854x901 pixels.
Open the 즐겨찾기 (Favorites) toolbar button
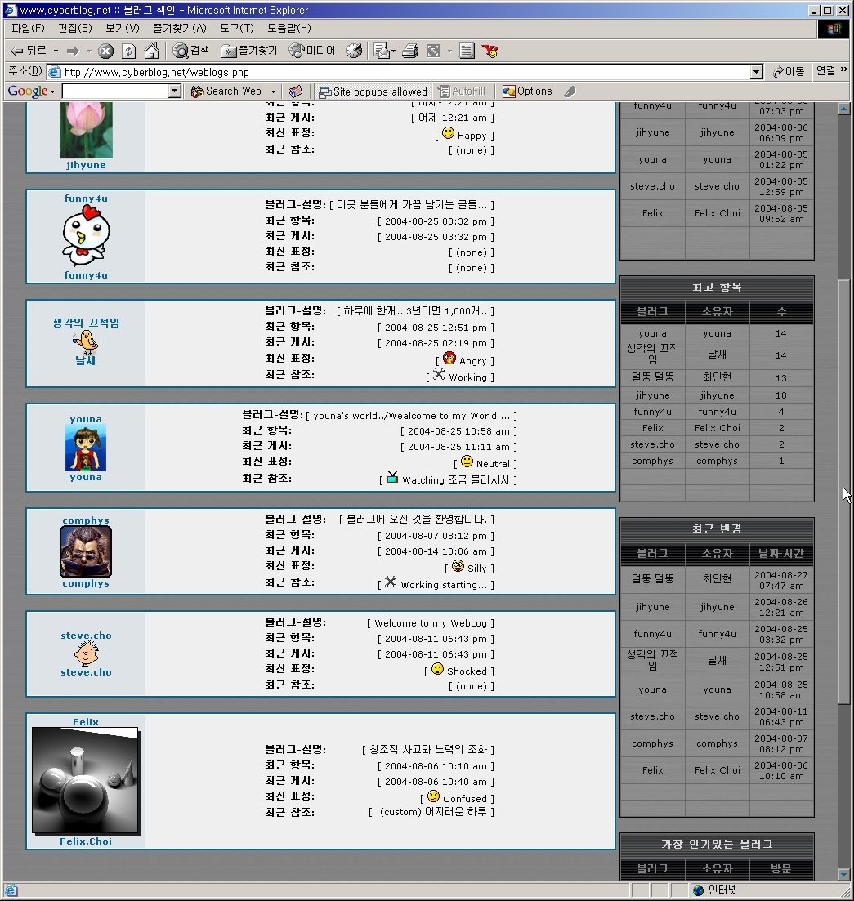coord(249,51)
